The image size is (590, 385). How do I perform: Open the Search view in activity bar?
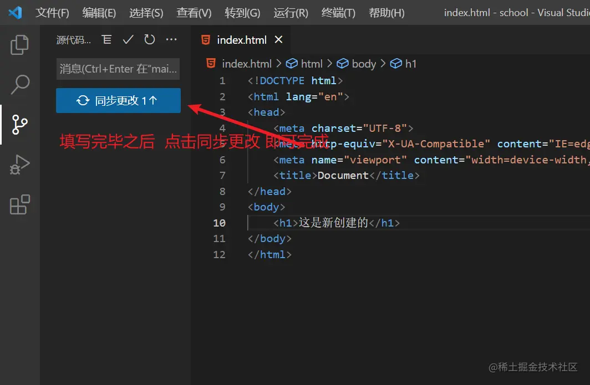pos(20,85)
